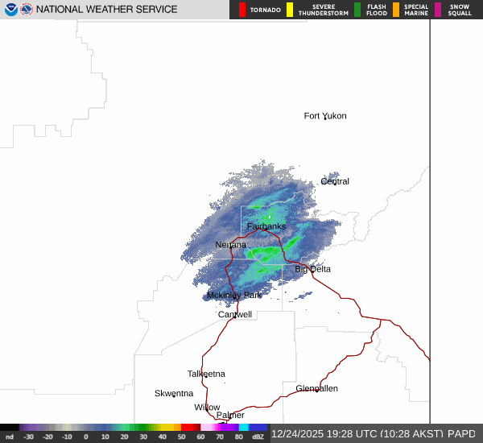Select the Talkeetna location label

click(206, 374)
